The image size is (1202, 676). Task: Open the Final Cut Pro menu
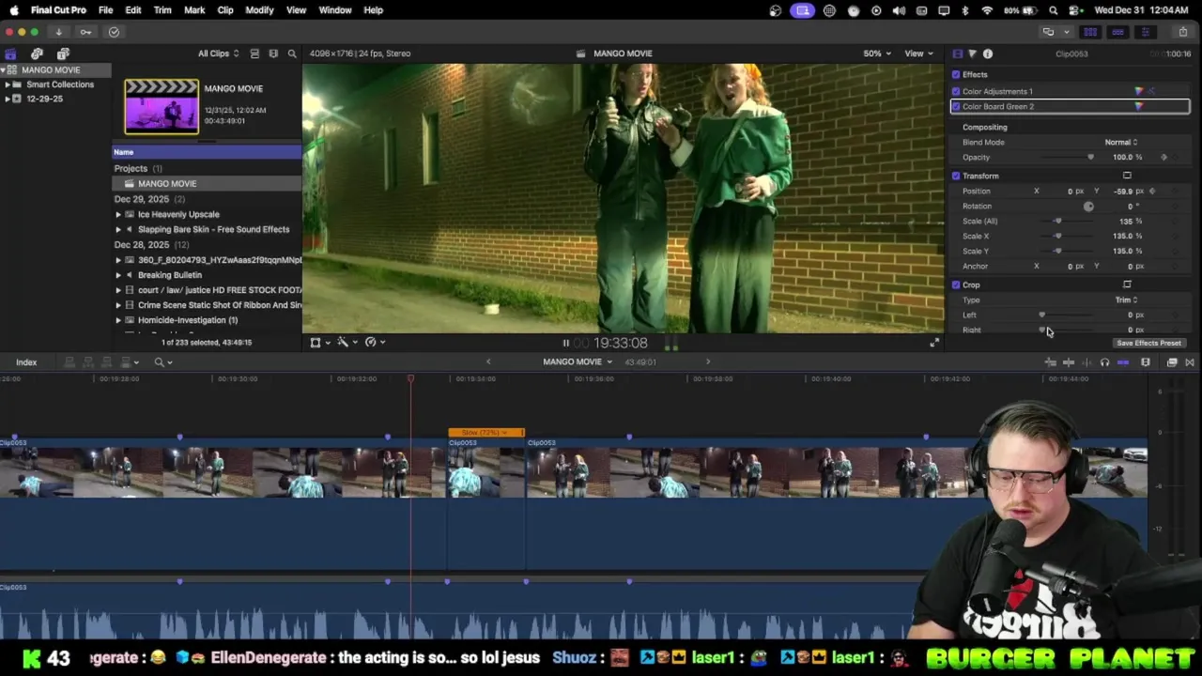(58, 10)
